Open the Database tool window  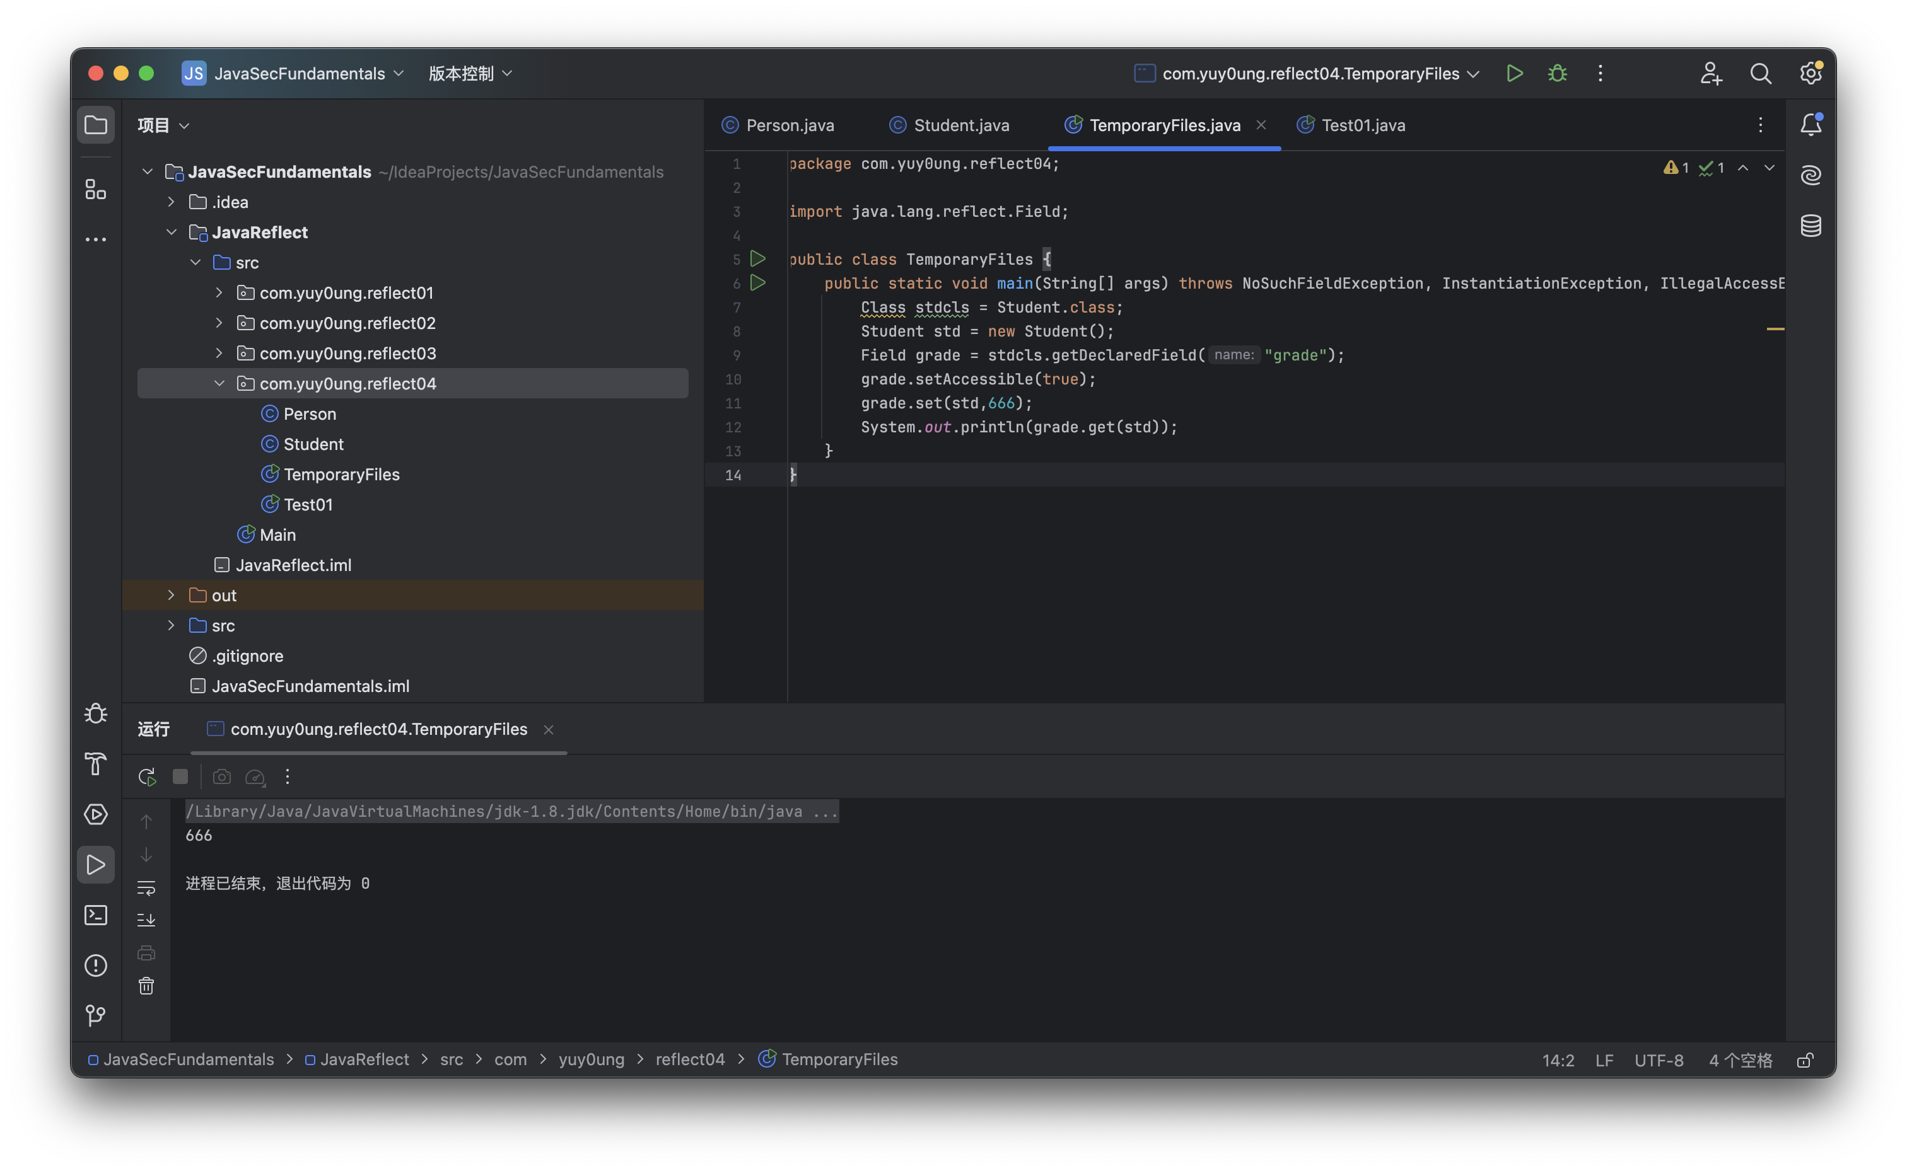[x=1810, y=226]
